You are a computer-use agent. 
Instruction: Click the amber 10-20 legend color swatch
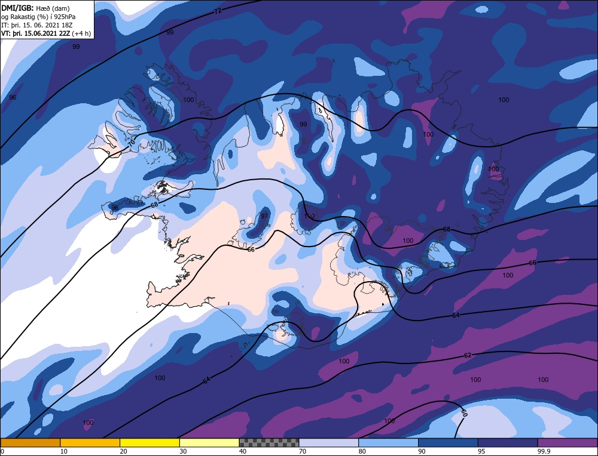coord(90,442)
